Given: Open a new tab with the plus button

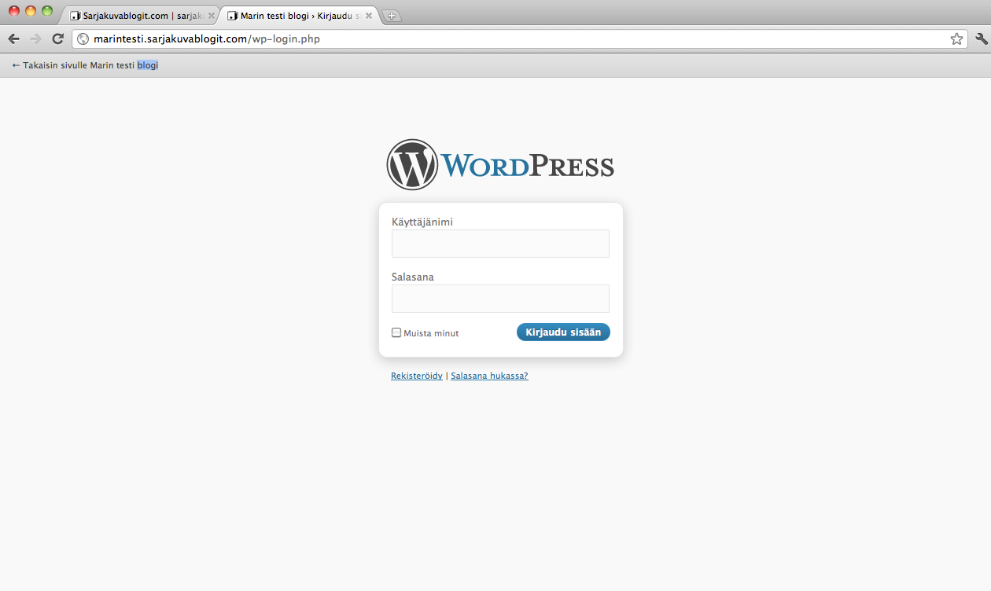Looking at the screenshot, I should point(392,16).
